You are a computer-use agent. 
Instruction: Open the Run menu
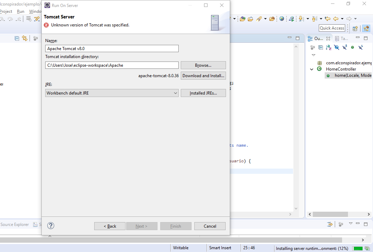tap(21, 11)
